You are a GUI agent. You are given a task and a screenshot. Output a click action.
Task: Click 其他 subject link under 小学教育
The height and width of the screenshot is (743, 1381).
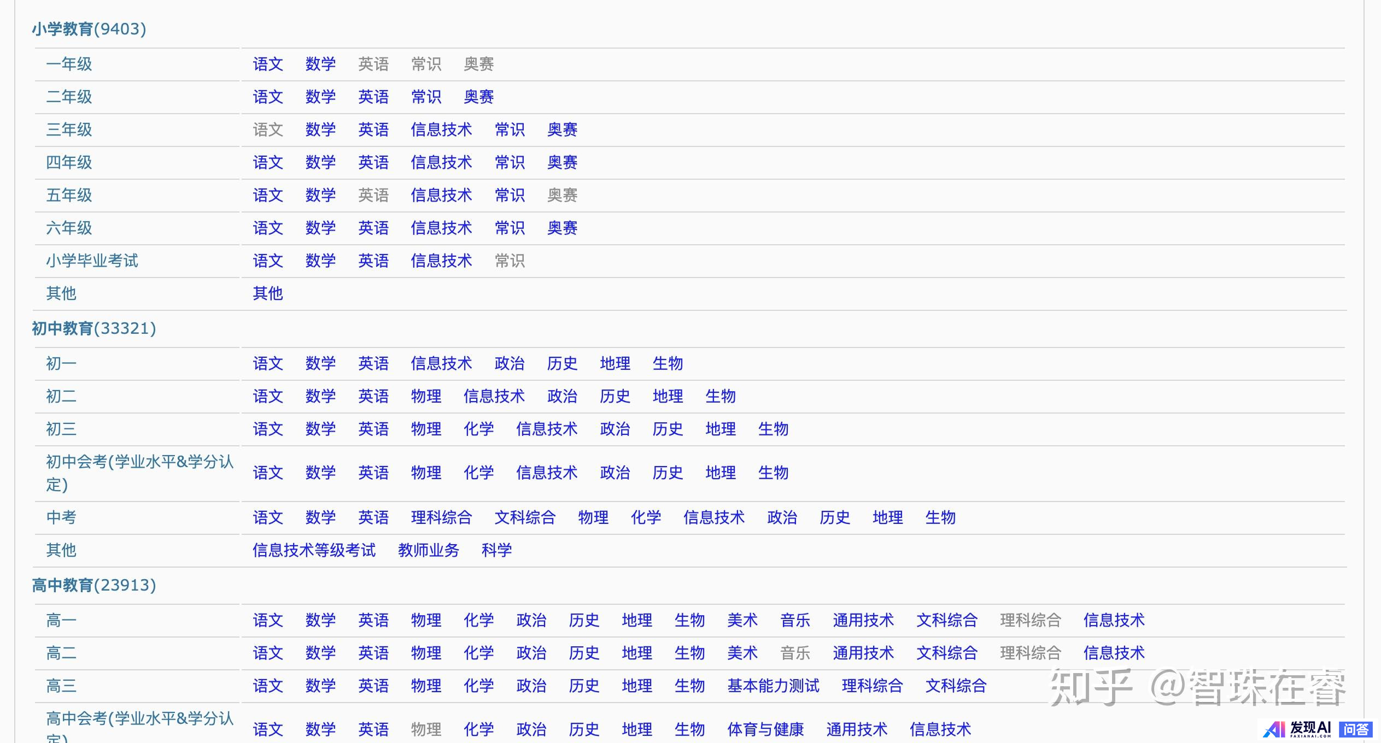click(x=268, y=294)
